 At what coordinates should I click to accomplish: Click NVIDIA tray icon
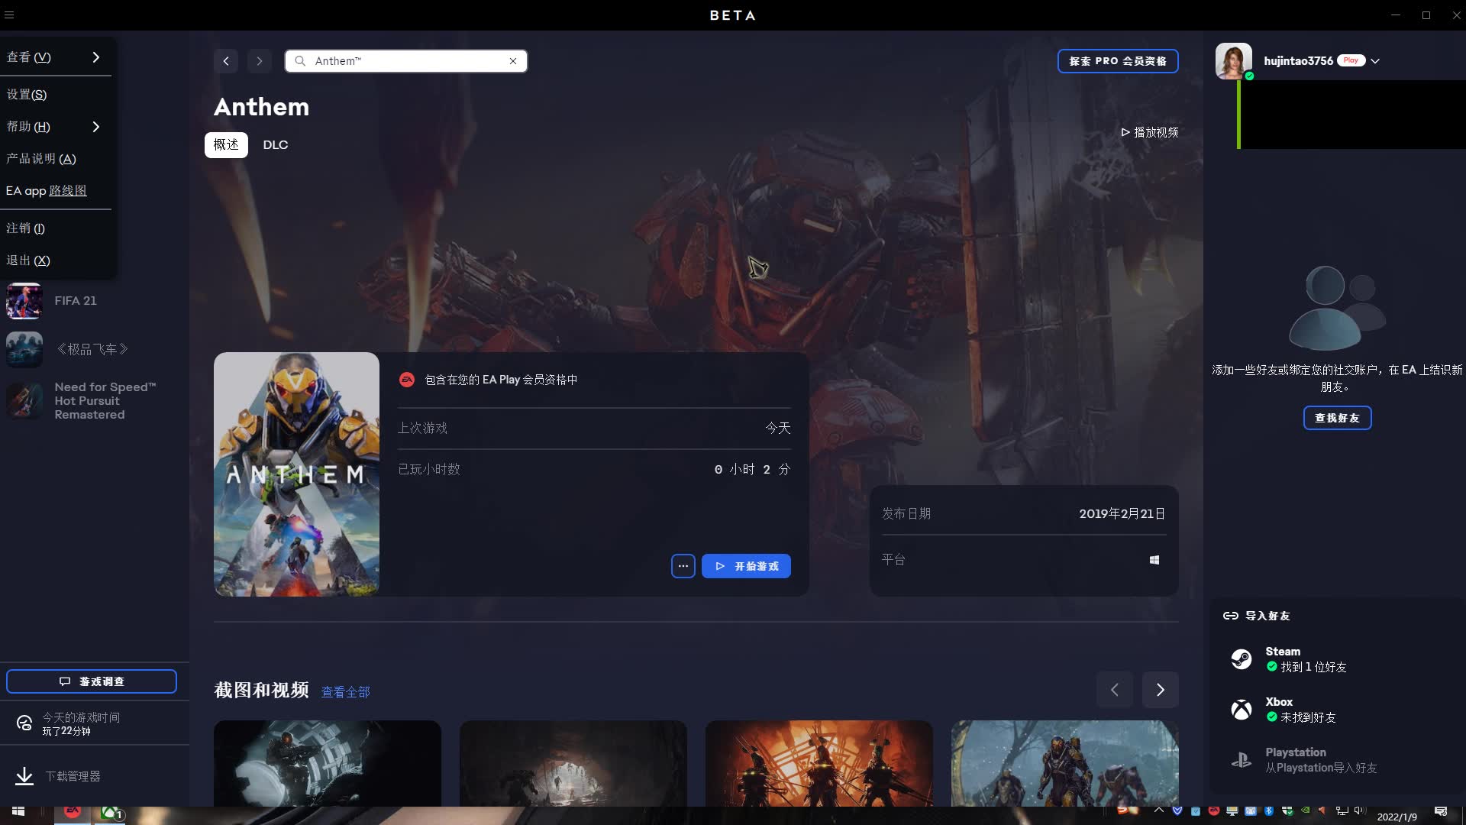coord(1306,810)
